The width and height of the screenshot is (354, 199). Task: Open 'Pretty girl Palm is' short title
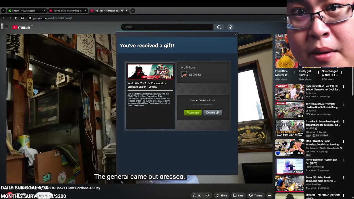[305, 73]
